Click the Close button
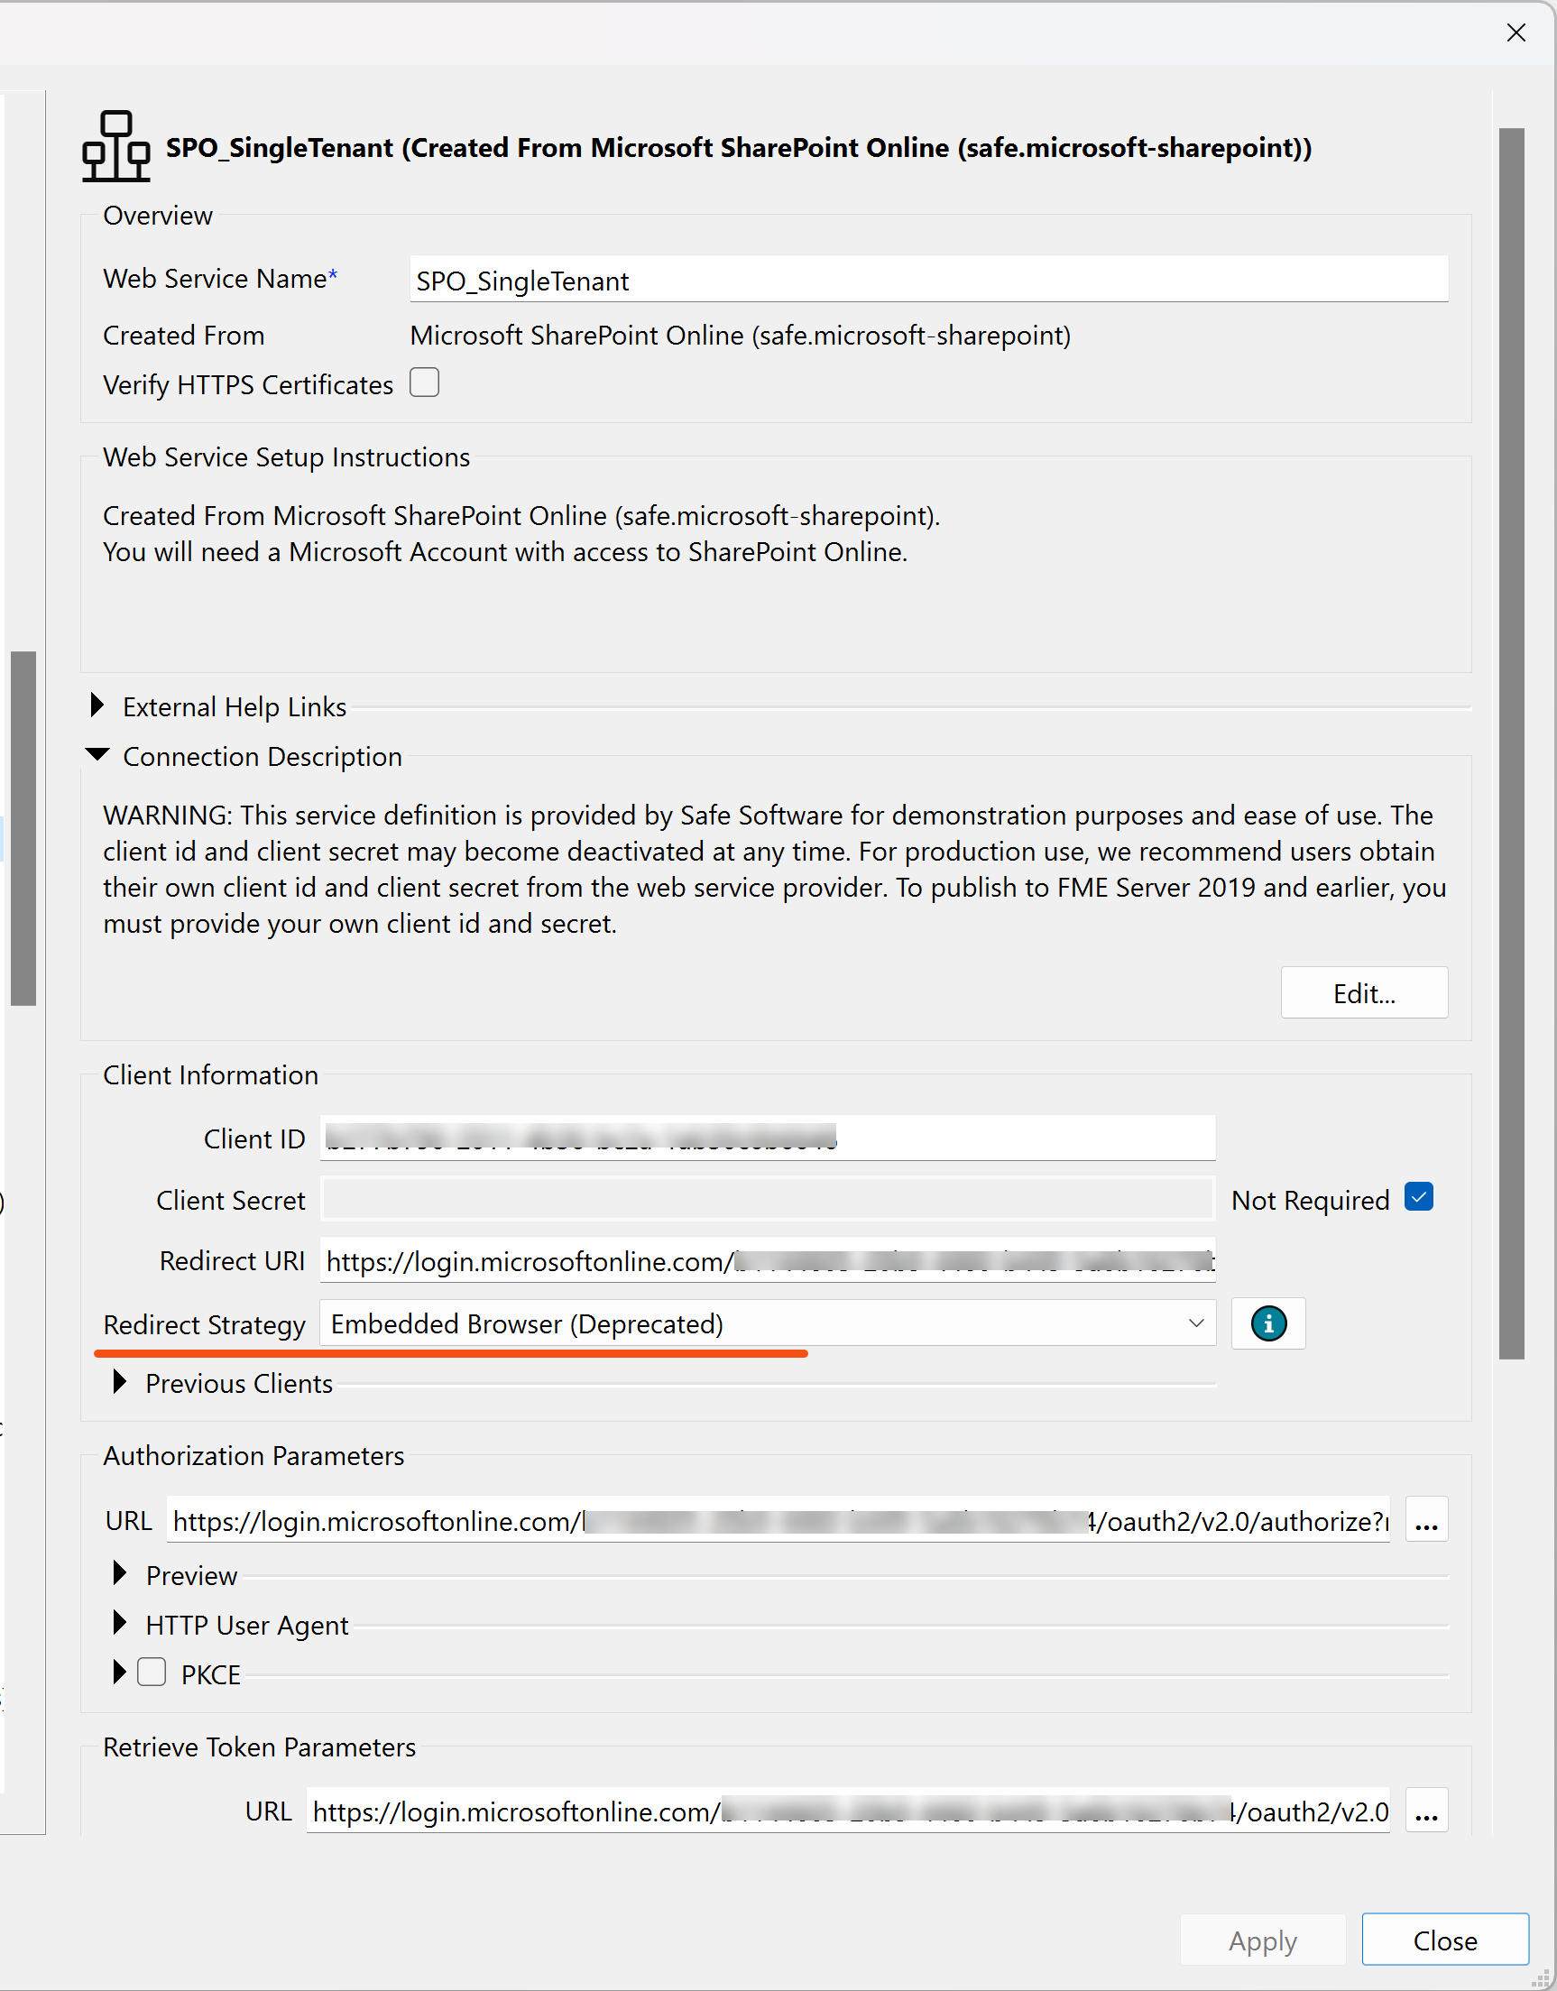Screen dimensions: 1557x1991 (x=1445, y=1940)
